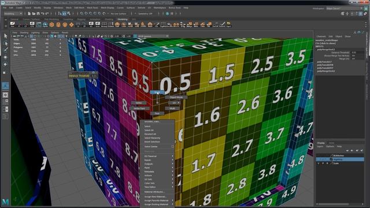Toggle Snap to grids
Screen dimensions: 370x208
coord(82,14)
